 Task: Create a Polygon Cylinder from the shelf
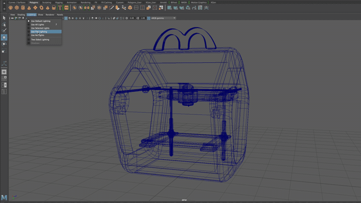pyautogui.click(x=23, y=8)
